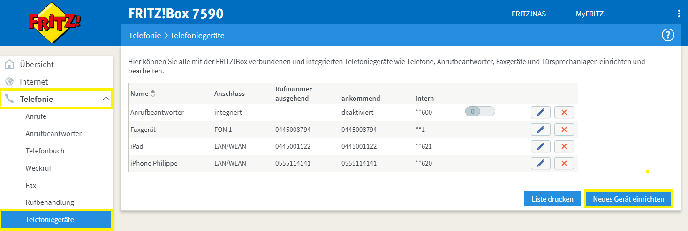This screenshot has height=231, width=688.
Task: Click the intern column header
Action: (x=424, y=98)
